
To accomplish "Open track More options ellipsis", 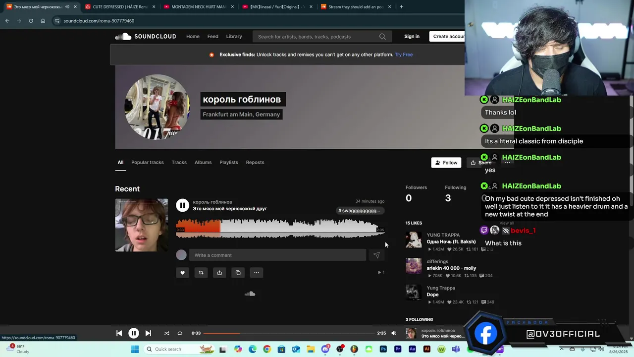I will pyautogui.click(x=257, y=273).
